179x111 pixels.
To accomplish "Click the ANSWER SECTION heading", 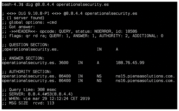I will point(27,58).
